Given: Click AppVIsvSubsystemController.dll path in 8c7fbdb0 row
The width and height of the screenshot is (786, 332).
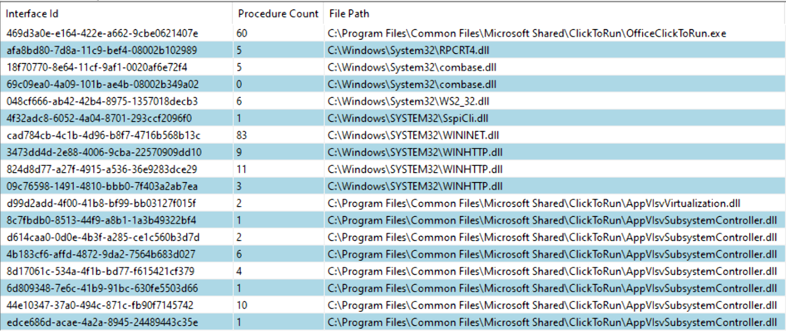Looking at the screenshot, I should click(x=552, y=220).
